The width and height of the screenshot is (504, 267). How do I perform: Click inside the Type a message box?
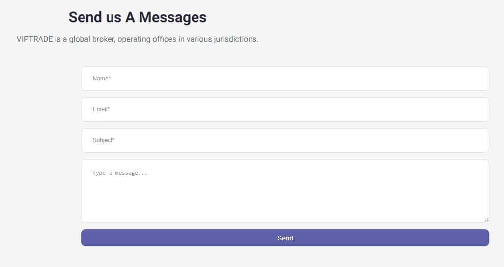(x=285, y=191)
